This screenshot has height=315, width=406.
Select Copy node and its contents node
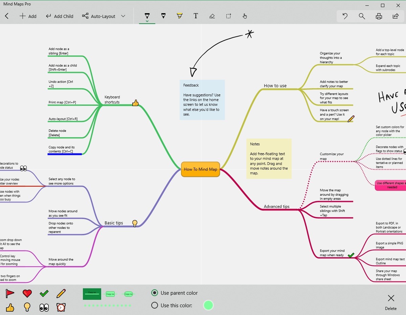[65, 149]
